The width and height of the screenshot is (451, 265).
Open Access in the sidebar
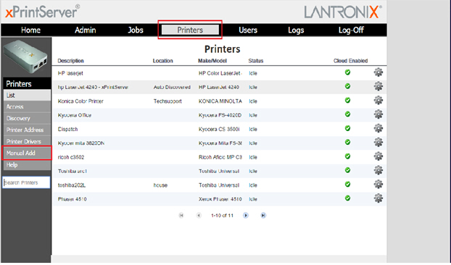[x=27, y=107]
